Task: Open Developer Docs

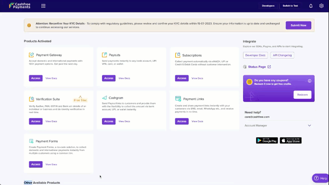Action: 255,55
